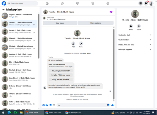Expand the Chat members section
The width and height of the screenshot is (157, 115).
(135, 40)
